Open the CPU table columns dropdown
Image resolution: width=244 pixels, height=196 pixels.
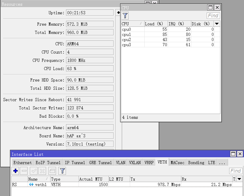tap(217, 24)
